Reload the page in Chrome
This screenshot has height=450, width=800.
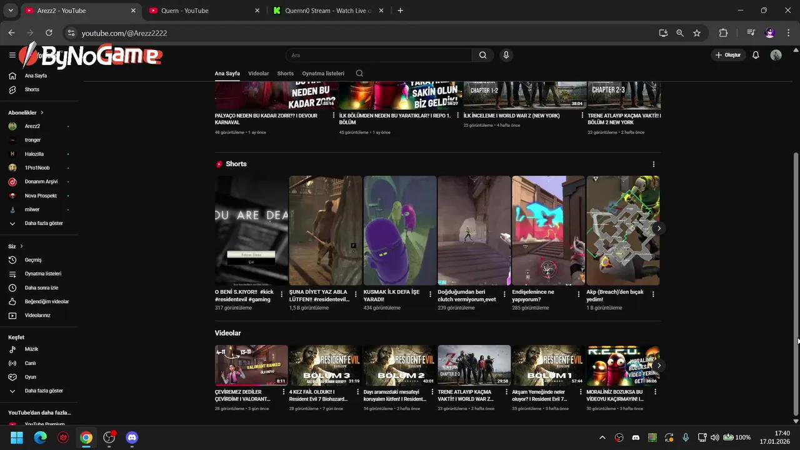(49, 32)
